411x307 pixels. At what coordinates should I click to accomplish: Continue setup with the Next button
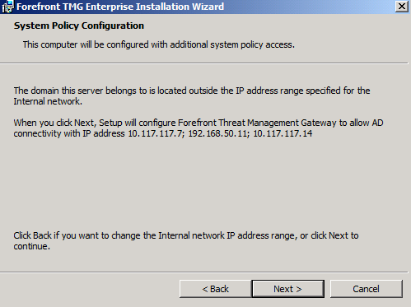pyautogui.click(x=288, y=289)
